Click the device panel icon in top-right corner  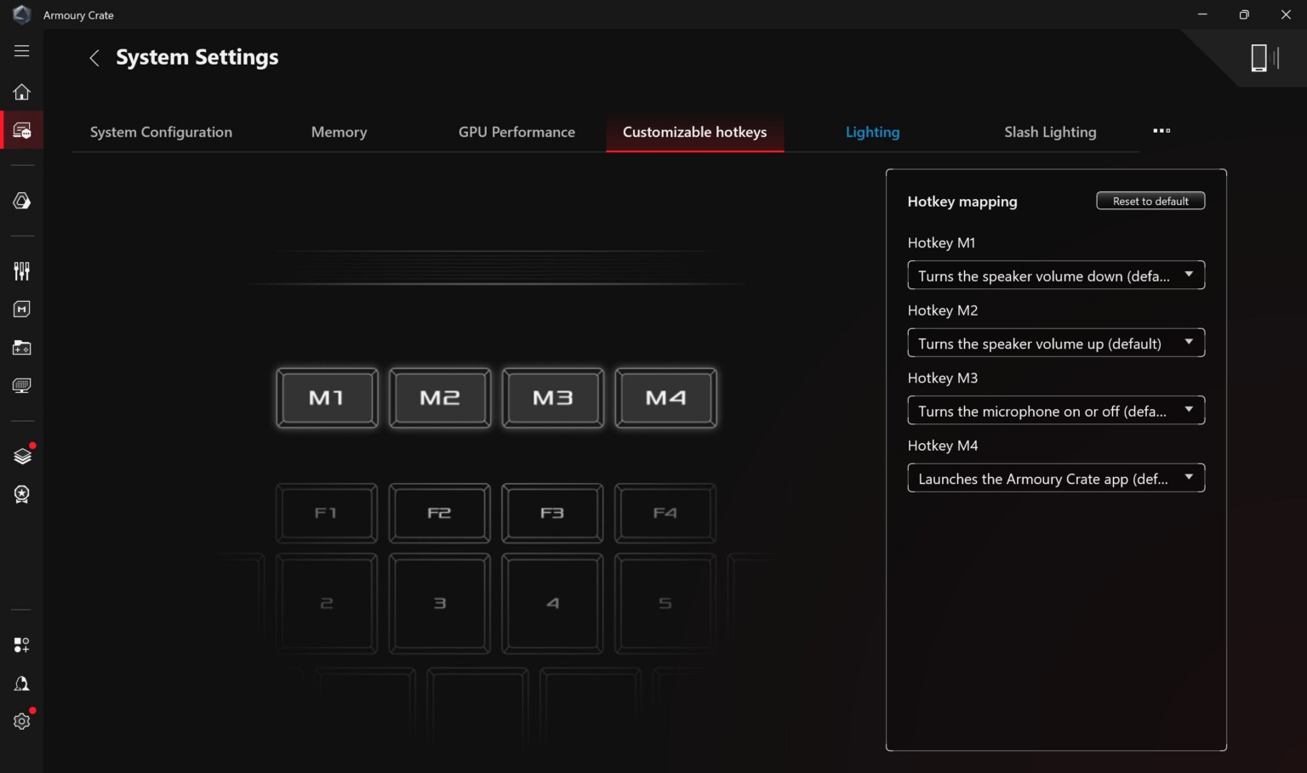(1265, 58)
